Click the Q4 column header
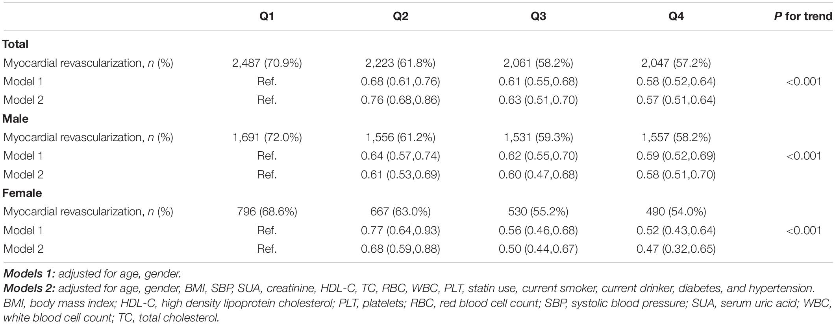Image resolution: width=835 pixels, height=325 pixels. coord(676,17)
